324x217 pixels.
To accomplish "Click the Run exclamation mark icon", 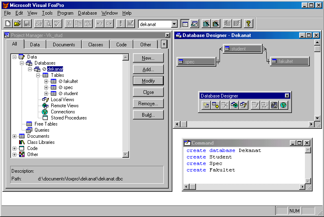I will click(121, 24).
